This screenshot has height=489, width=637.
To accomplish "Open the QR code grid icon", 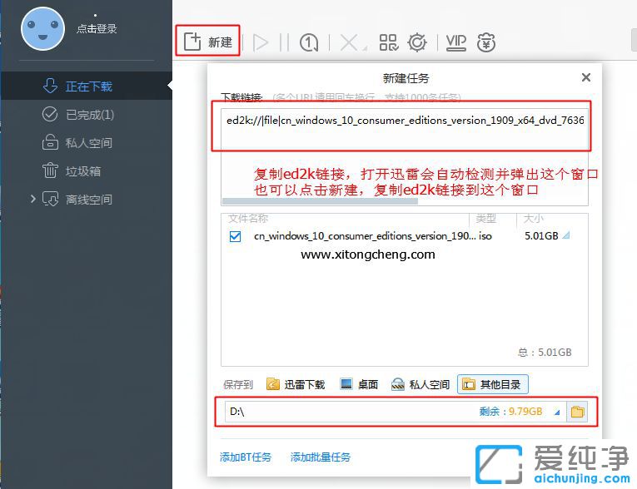I will click(388, 42).
